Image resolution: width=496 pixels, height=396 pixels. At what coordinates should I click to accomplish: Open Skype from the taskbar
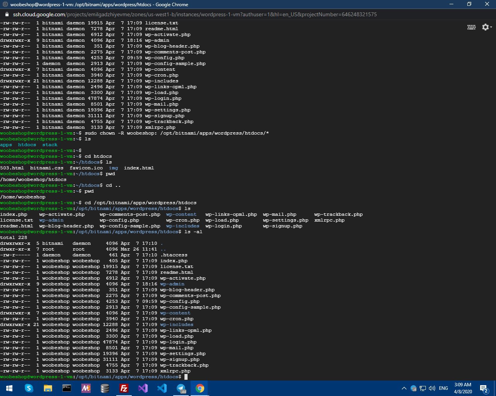[29, 388]
